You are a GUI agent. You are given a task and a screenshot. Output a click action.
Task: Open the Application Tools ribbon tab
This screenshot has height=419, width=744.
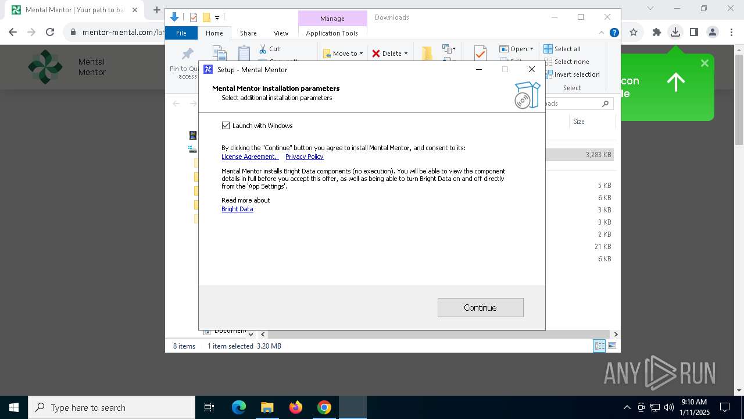(x=332, y=33)
